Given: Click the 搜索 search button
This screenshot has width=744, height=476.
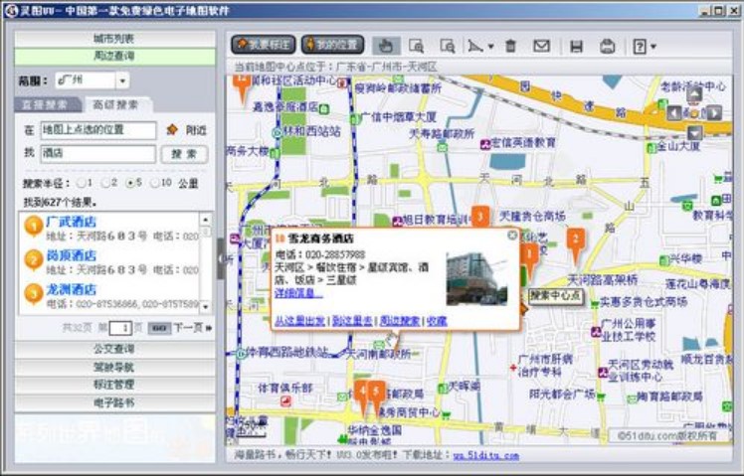Looking at the screenshot, I should 184,154.
